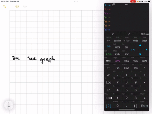Open the VARS menu
This screenshot has width=152, height=114.
(136, 61)
